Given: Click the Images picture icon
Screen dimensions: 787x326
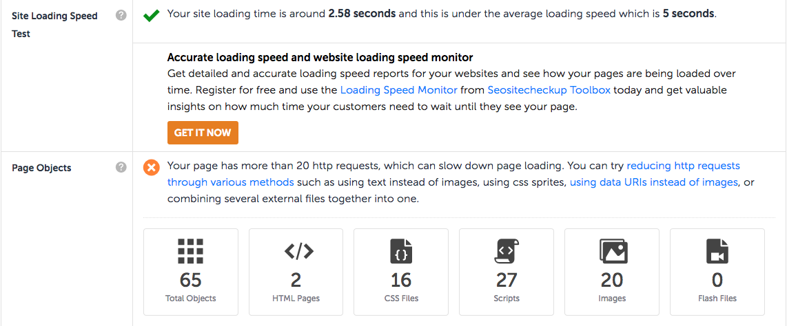Looking at the screenshot, I should coord(613,252).
